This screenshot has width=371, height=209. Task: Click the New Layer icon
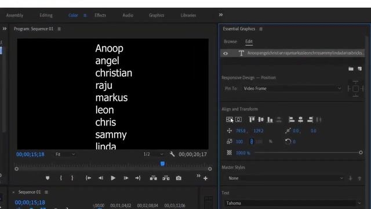[x=359, y=69]
